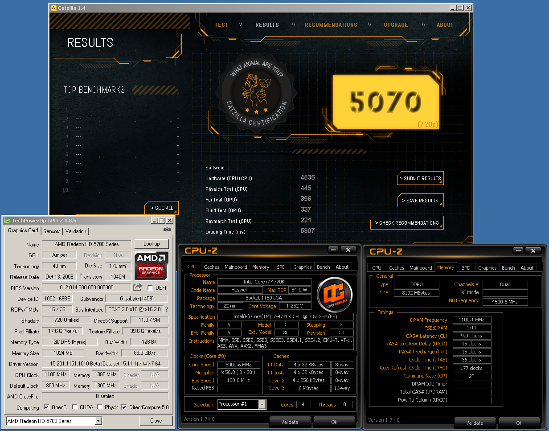This screenshot has width=549, height=431.
Task: Click the Close button in GPU-Z
Action: click(x=156, y=421)
